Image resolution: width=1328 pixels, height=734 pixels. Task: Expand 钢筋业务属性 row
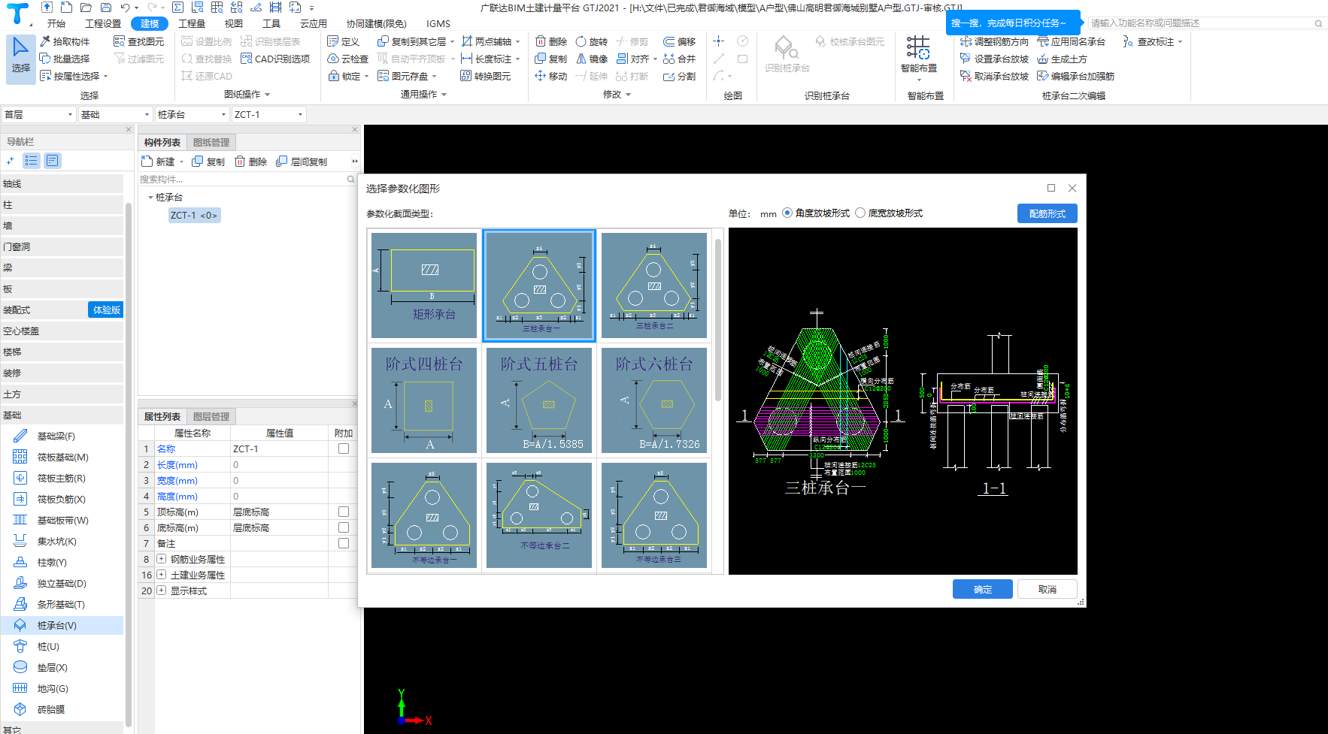161,559
